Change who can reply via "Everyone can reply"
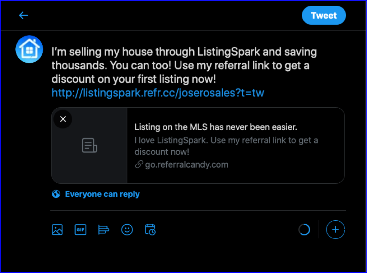Viewport: 367px width, 273px height. [102, 194]
